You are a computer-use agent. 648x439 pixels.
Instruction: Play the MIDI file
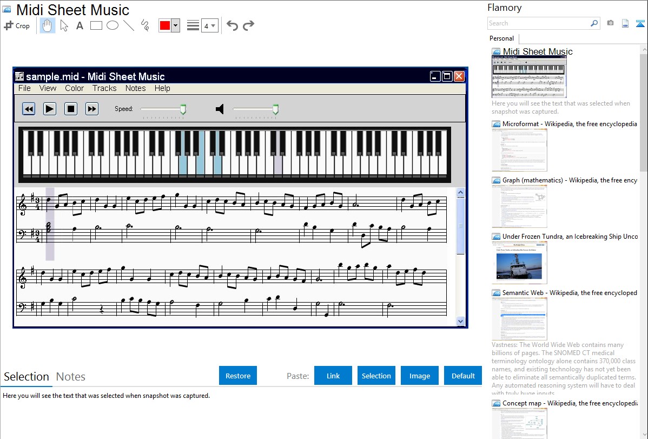[x=50, y=109]
